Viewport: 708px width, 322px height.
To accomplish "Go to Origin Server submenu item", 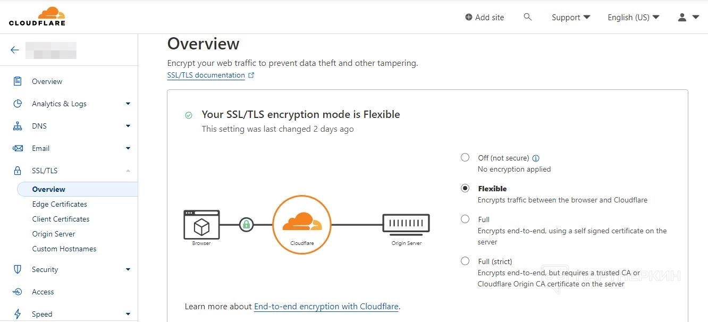I will [x=54, y=234].
